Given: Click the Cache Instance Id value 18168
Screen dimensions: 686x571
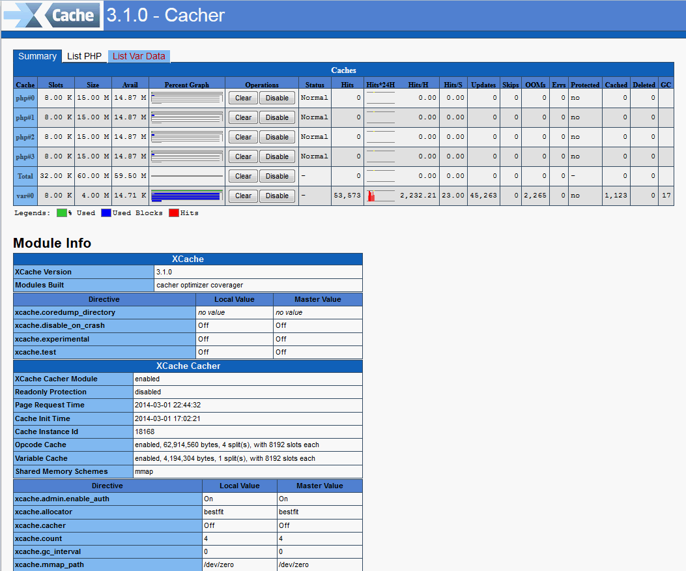Looking at the screenshot, I should (x=145, y=432).
